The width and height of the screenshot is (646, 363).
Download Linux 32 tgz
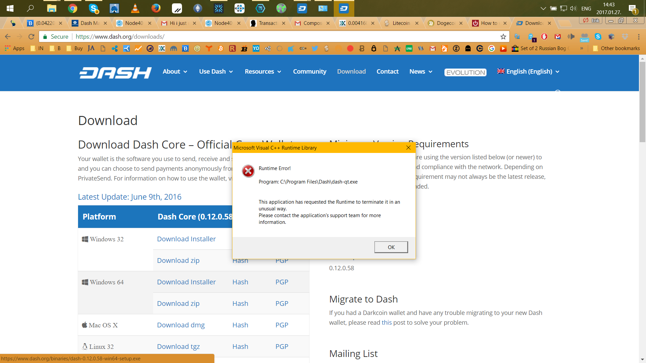[x=178, y=347]
